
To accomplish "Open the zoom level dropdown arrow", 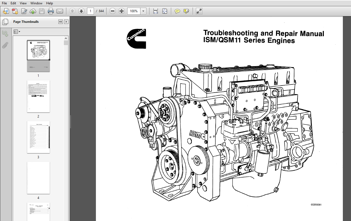I will [x=143, y=11].
